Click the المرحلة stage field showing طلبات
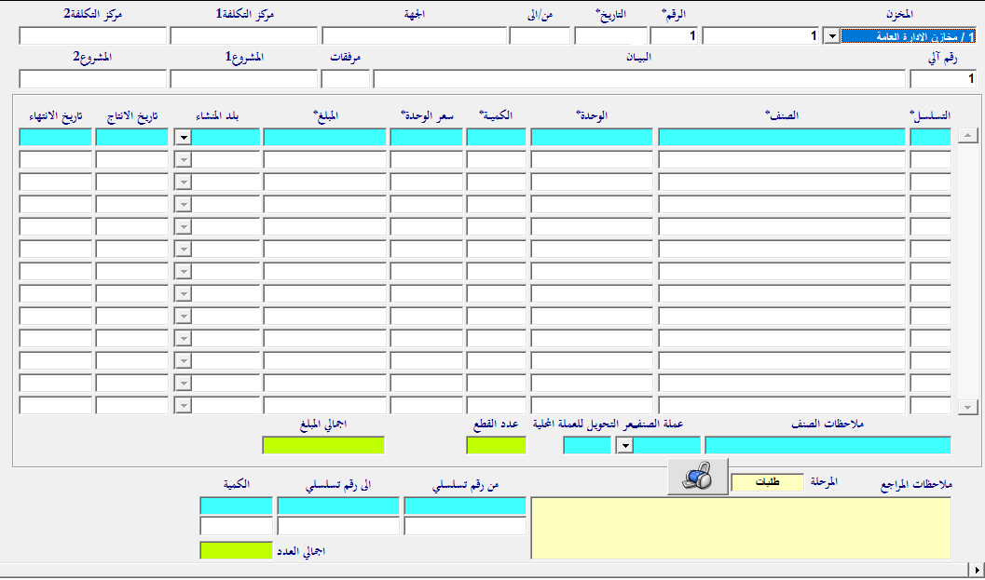Viewport: 985px width, 580px height. [x=767, y=482]
